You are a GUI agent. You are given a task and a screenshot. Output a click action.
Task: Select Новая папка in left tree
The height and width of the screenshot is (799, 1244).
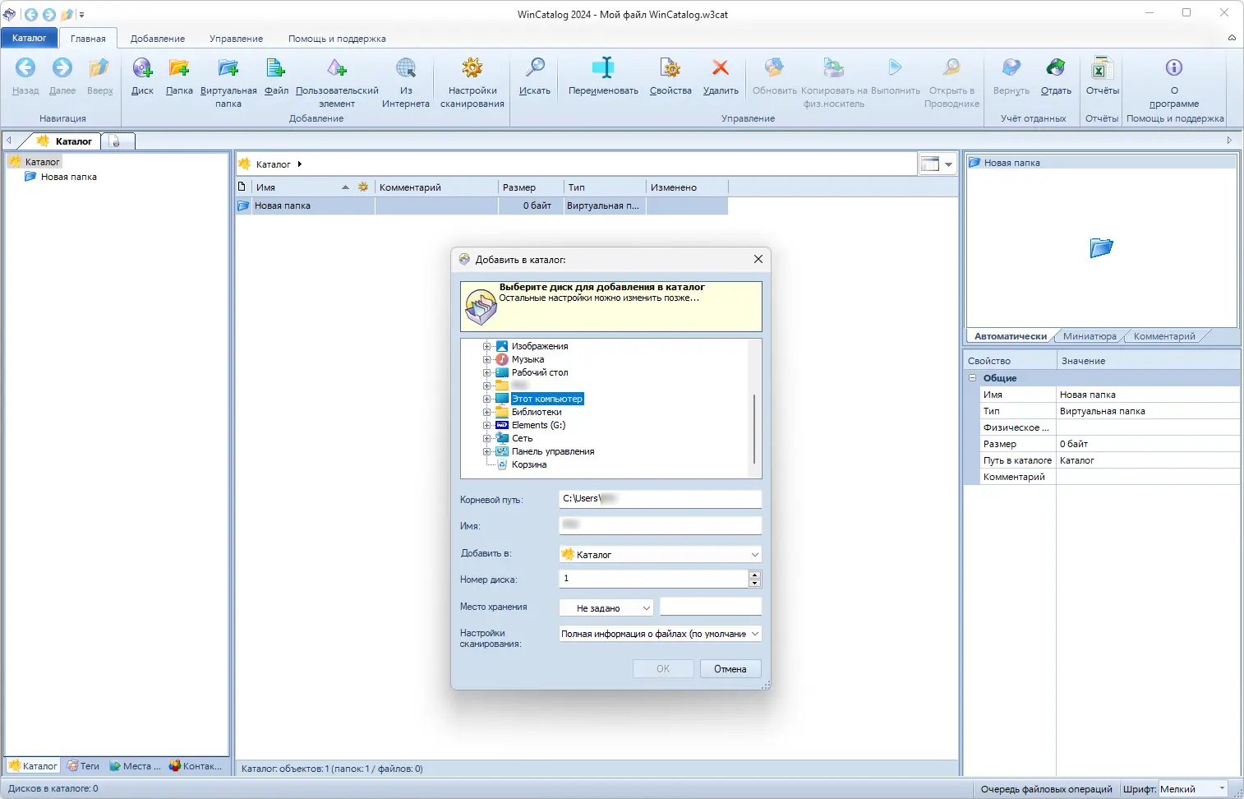[x=68, y=177]
